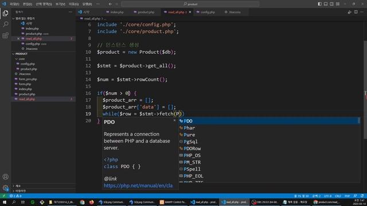Viewport: 367px width, 206px height.
Task: Click the Run/Debug icon above the editor
Action: tap(349, 12)
